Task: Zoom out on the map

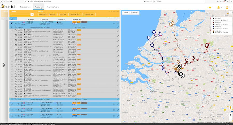Action: (230, 119)
